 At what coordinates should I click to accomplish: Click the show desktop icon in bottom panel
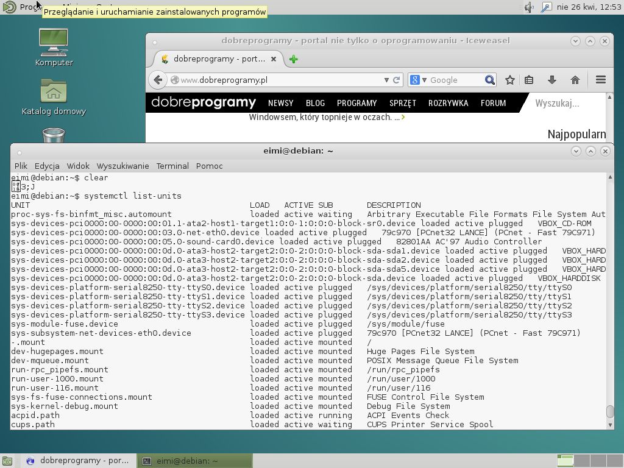(7, 461)
